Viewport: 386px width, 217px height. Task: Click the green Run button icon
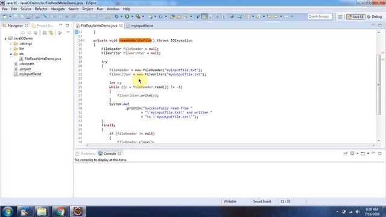[127, 16]
